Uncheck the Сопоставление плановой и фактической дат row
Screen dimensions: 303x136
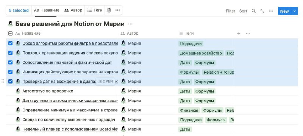[10, 62]
